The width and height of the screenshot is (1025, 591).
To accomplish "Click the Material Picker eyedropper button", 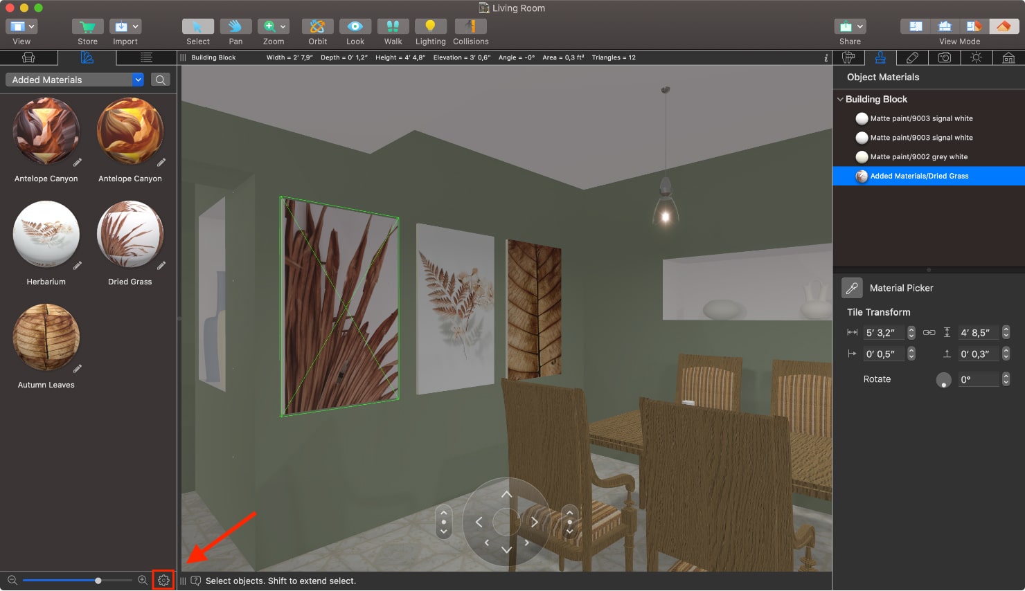I will click(852, 288).
